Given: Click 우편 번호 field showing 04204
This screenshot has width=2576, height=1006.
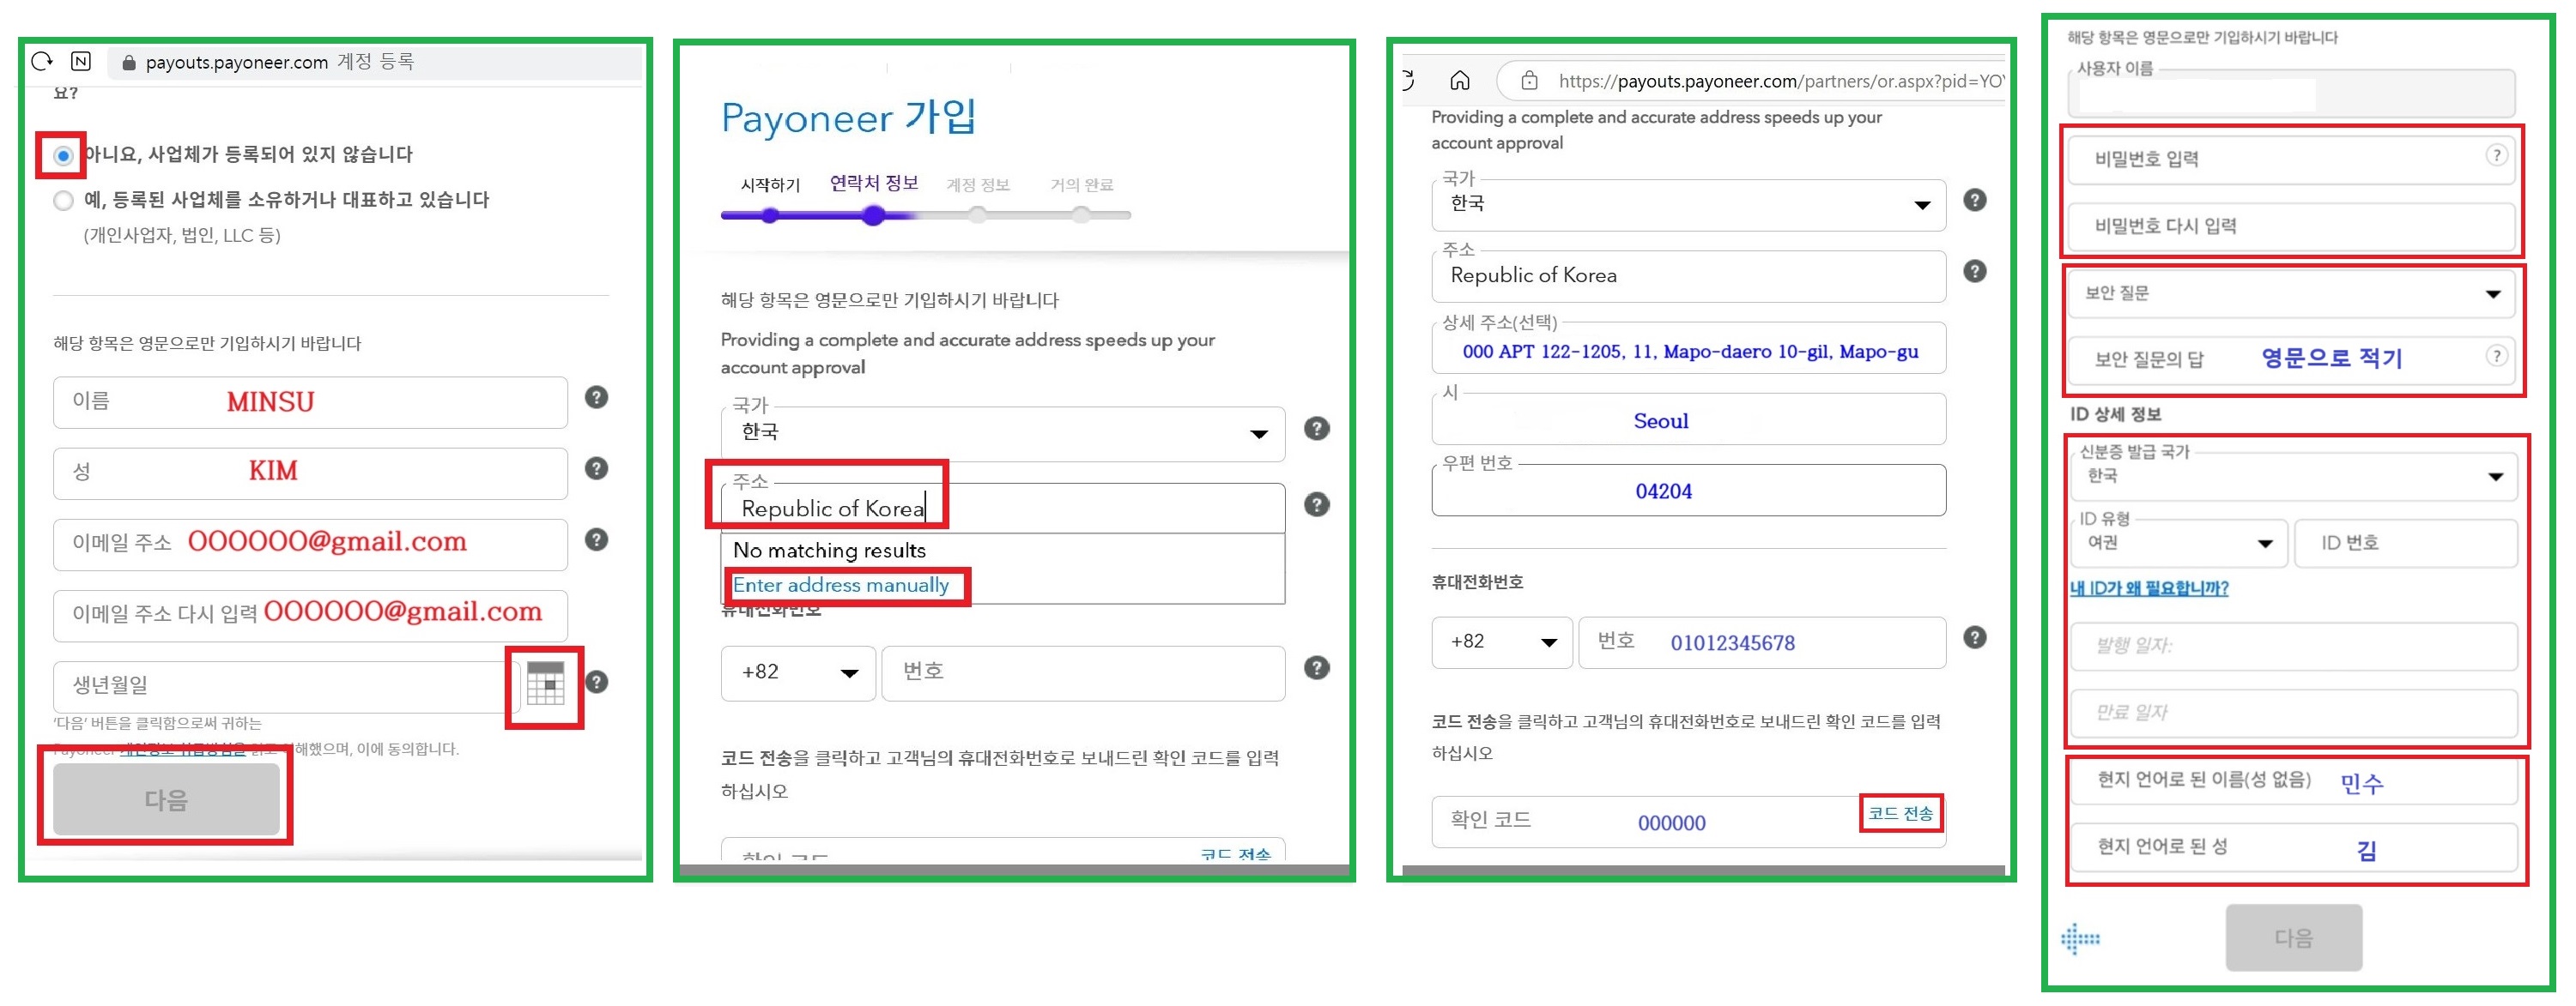Looking at the screenshot, I should [x=1689, y=491].
